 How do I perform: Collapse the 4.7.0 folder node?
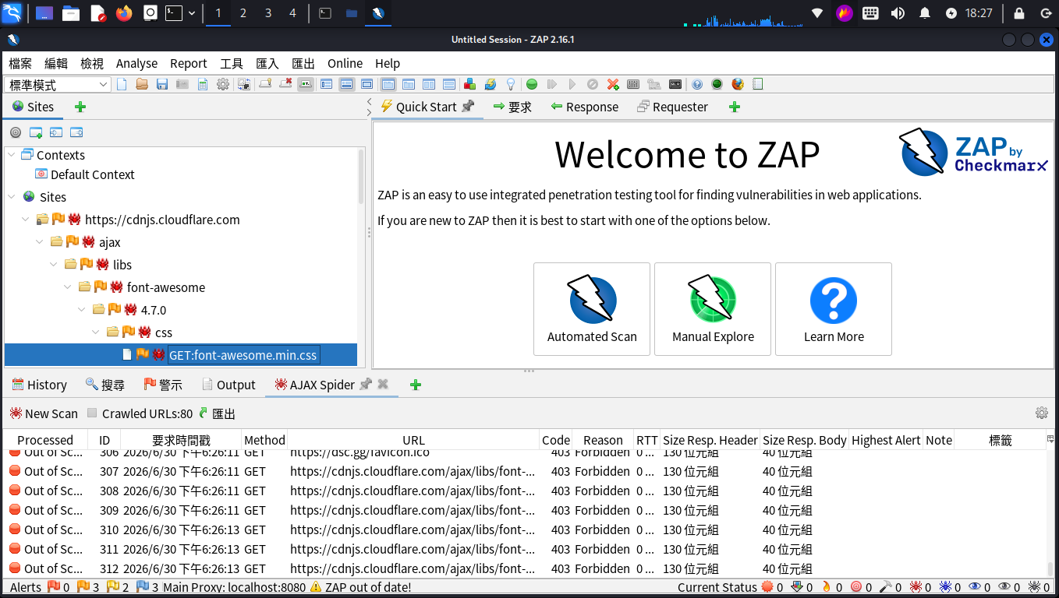coord(82,310)
